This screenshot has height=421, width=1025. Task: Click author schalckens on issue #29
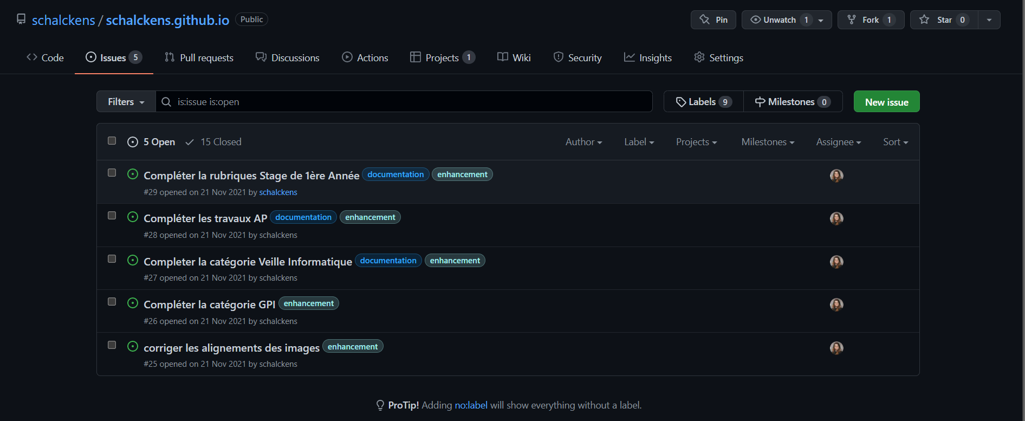pos(278,192)
